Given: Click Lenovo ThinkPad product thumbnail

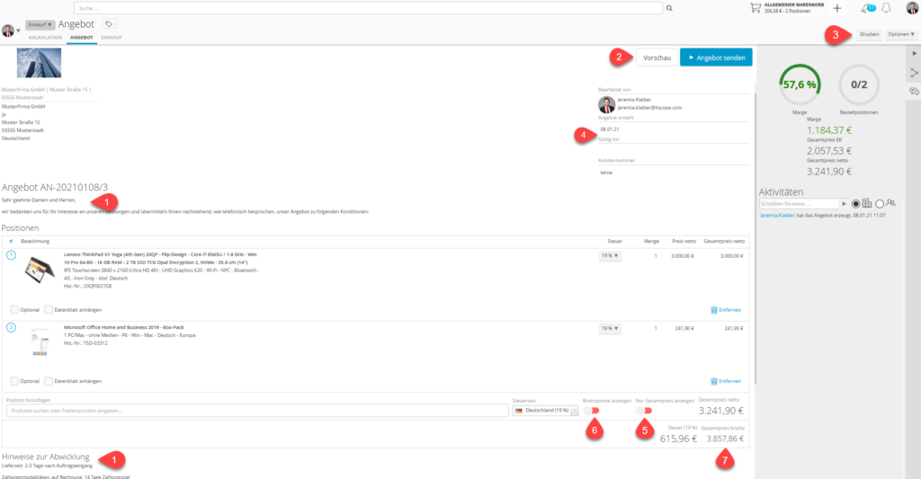Looking at the screenshot, I should pyautogui.click(x=39, y=270).
